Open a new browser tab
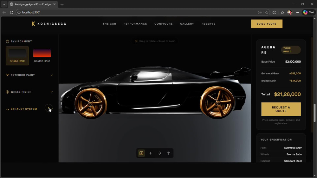This screenshot has width=317, height=178. [x=62, y=4]
